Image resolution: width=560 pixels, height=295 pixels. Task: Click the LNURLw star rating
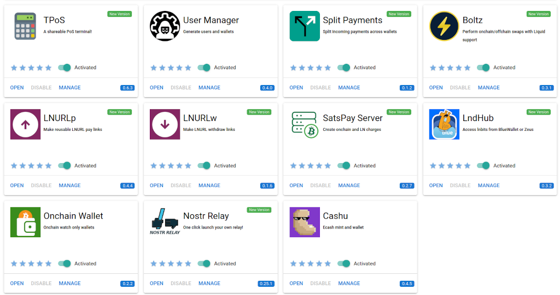coord(171,166)
